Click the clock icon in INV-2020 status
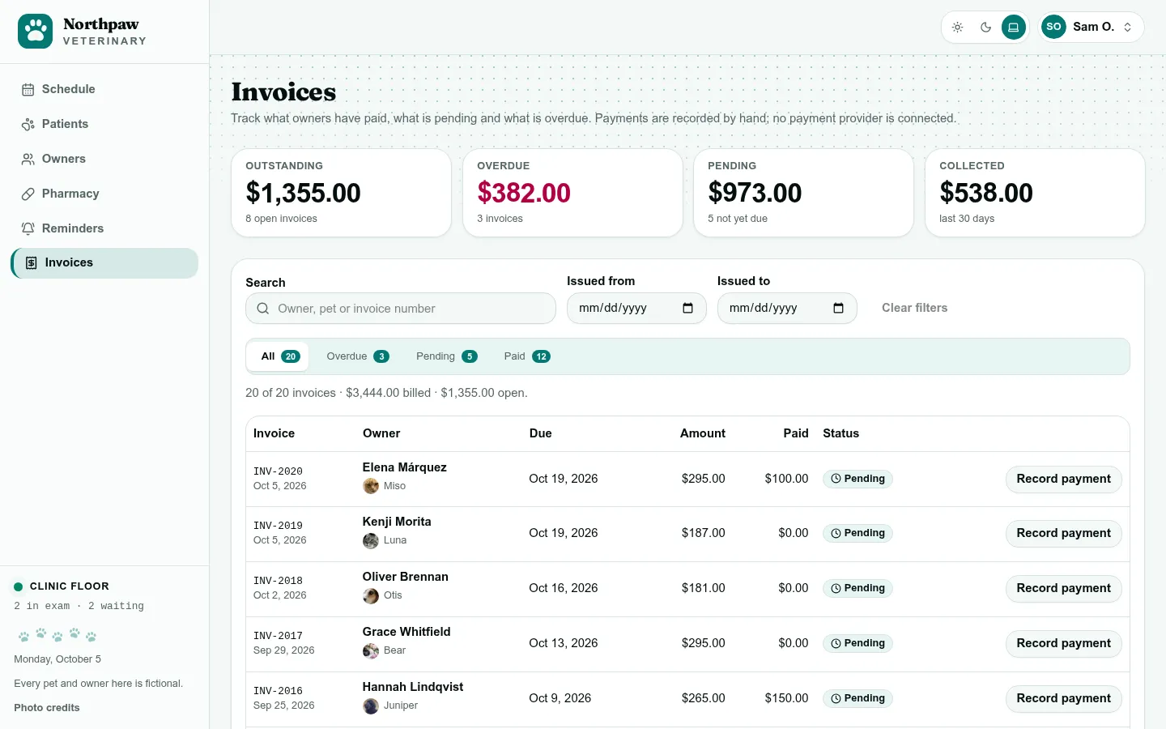1166x729 pixels. 836,479
